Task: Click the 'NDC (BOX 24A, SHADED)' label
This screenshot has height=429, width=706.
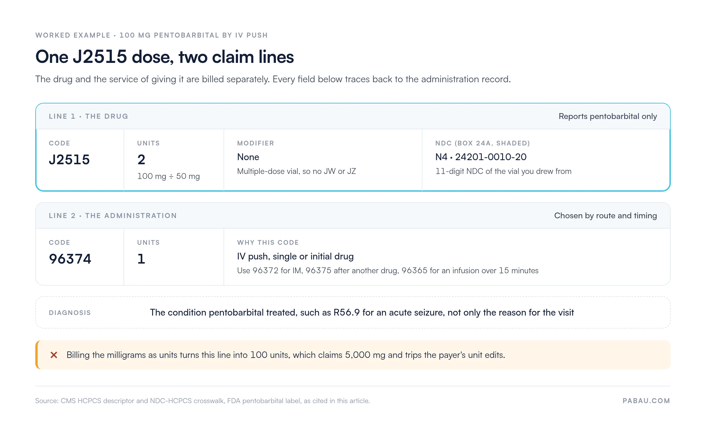Action: tap(483, 143)
